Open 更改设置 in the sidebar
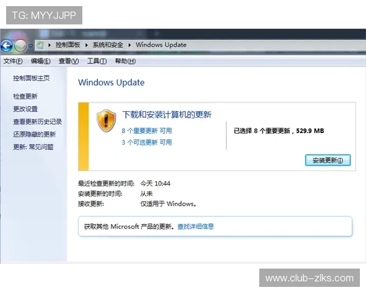The height and width of the screenshot is (293, 366). [25, 109]
